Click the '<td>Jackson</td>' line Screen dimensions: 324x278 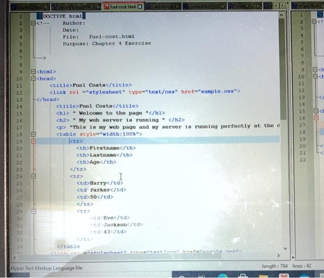click(x=117, y=225)
